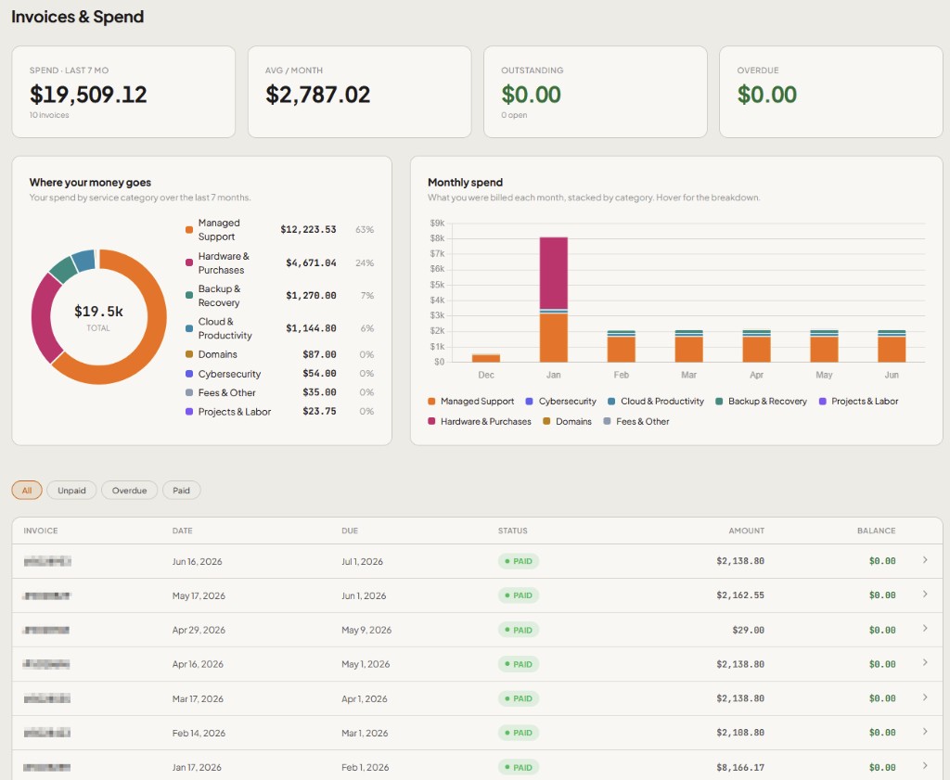This screenshot has width=950, height=780.
Task: Click the PAID badge on Feb 14, 2026 row
Action: [x=519, y=733]
